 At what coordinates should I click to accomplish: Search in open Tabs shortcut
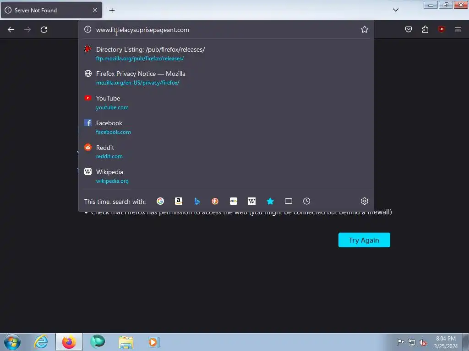pyautogui.click(x=289, y=201)
